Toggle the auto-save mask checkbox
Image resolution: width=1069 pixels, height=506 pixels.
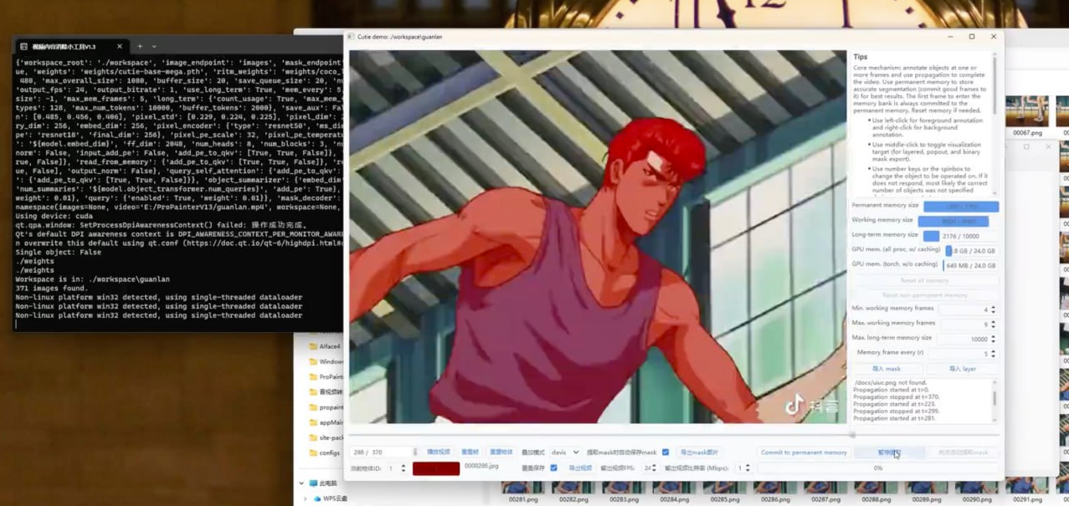[666, 452]
